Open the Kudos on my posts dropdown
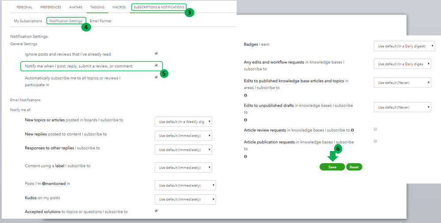This screenshot has height=223, width=441. click(x=185, y=200)
